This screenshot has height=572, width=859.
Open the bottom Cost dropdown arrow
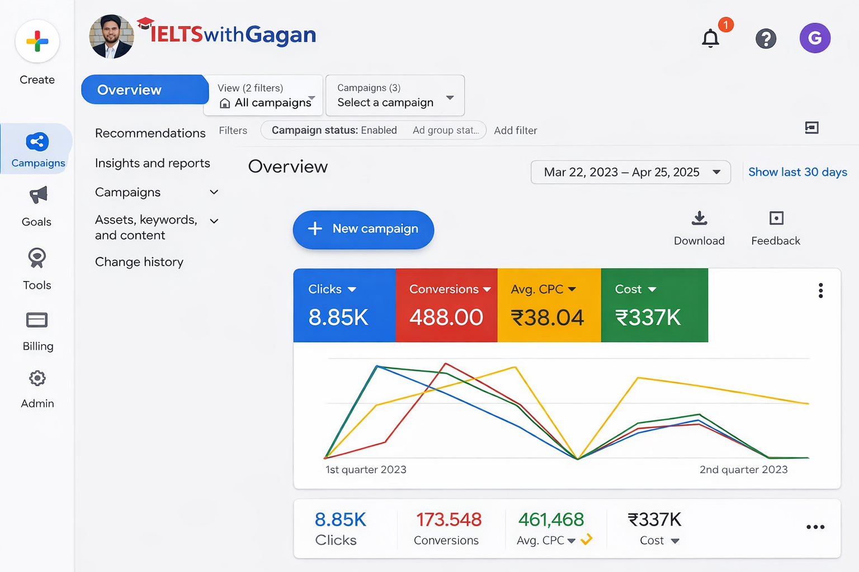click(x=675, y=541)
